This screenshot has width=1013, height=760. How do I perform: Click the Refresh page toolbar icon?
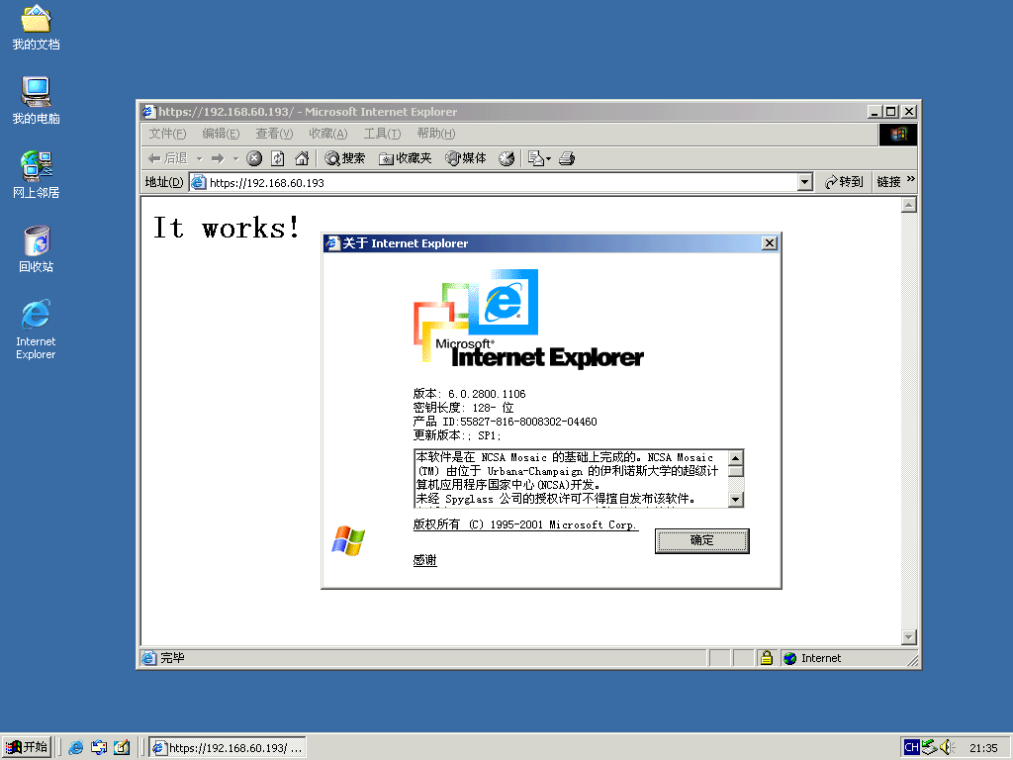[278, 158]
